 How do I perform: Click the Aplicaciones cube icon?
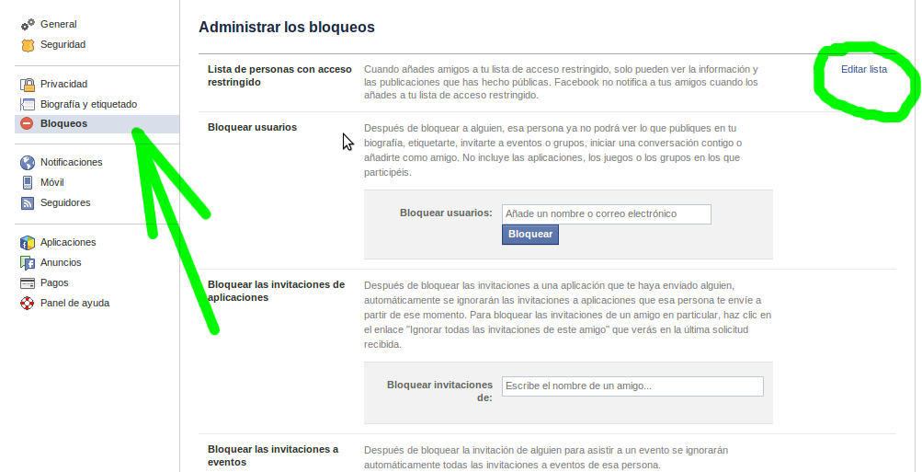(28, 243)
